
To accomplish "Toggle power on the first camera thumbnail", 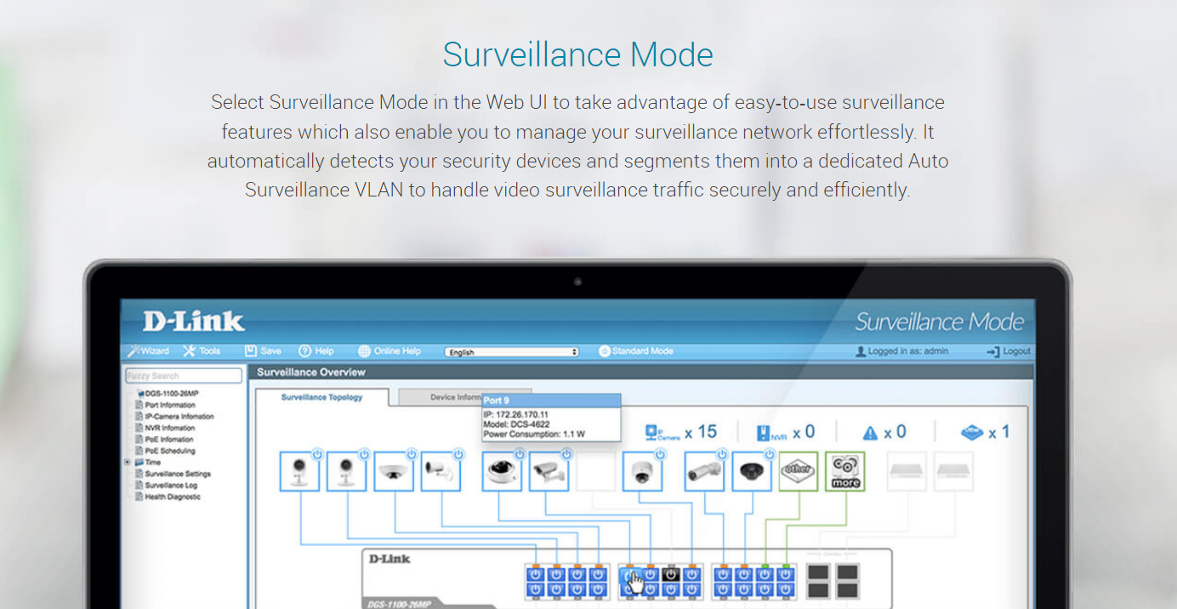I will (316, 454).
